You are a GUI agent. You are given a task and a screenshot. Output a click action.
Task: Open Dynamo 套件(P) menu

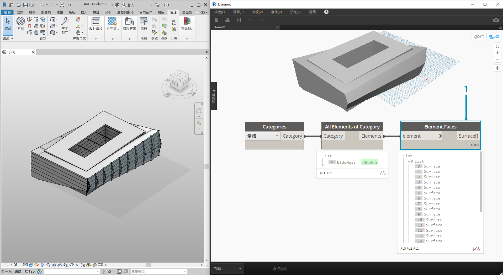tap(276, 12)
